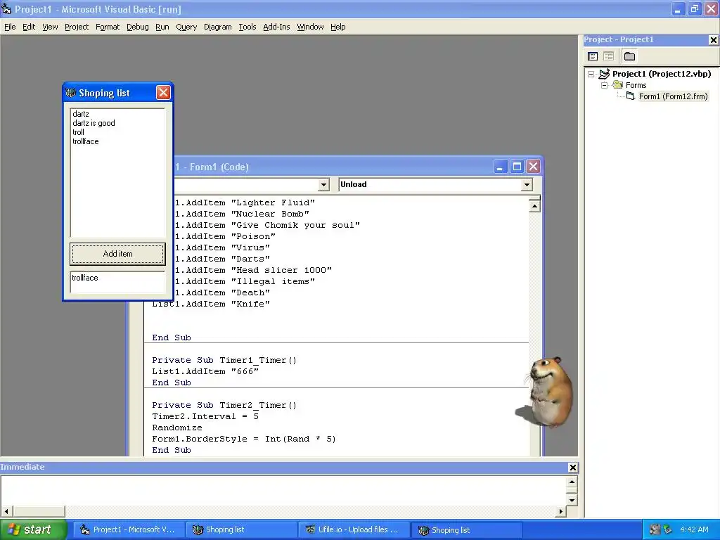Open the Tools menu
This screenshot has height=540, width=720.
click(x=247, y=27)
